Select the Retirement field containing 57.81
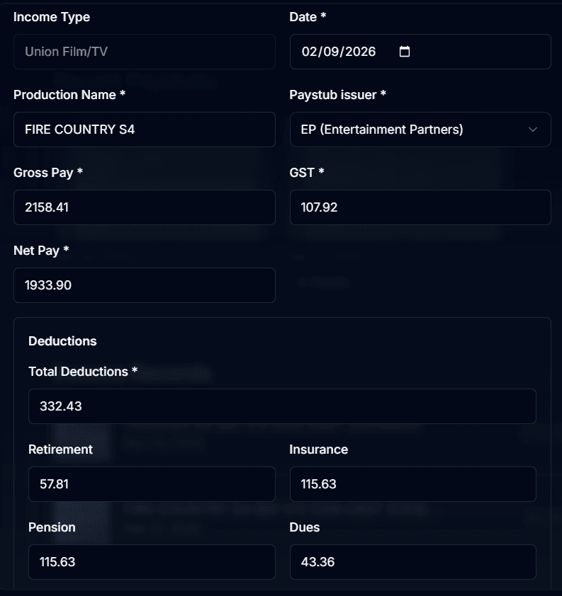Image resolution: width=562 pixels, height=596 pixels. 152,484
